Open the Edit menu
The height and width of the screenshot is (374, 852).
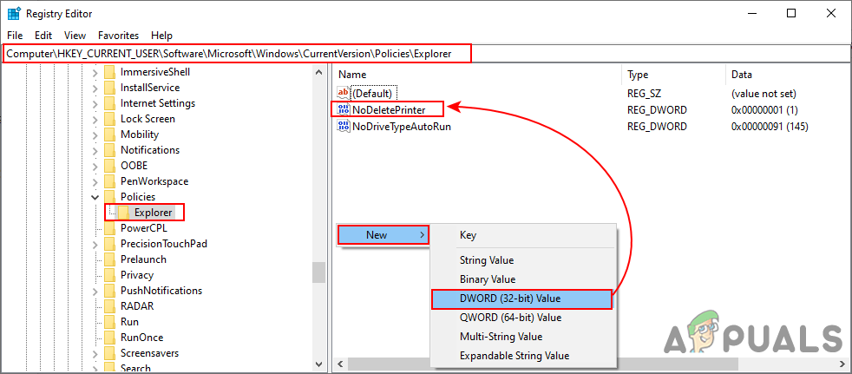coord(43,36)
